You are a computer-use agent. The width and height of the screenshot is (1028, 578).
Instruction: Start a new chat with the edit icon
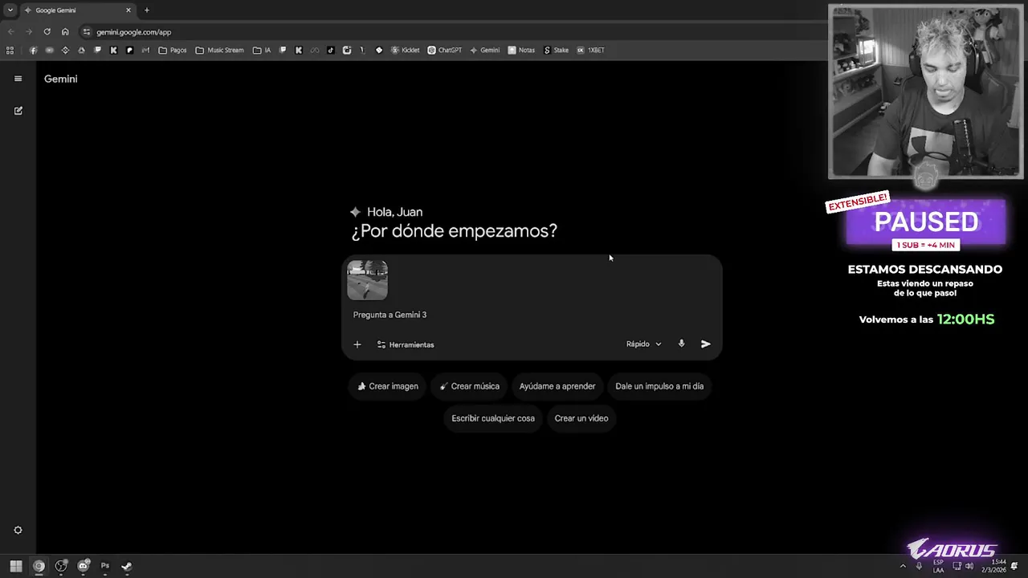18,111
